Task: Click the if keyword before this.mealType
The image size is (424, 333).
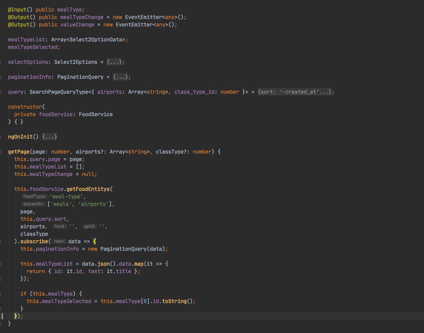Action: 23,294
